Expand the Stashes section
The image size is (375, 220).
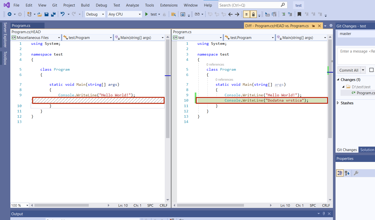[338, 103]
